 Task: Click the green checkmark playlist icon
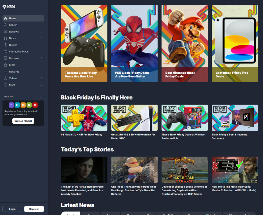click(x=29, y=105)
